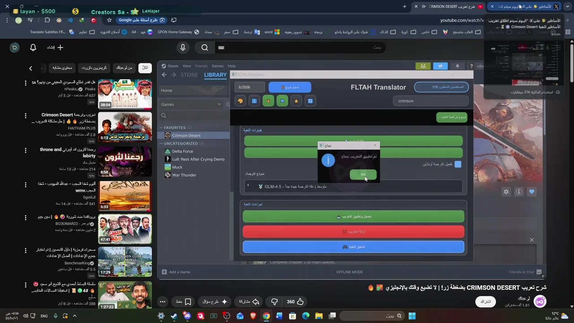Image resolution: width=574 pixels, height=323 pixels.
Task: Click the green download and apply button
Action: click(353, 216)
